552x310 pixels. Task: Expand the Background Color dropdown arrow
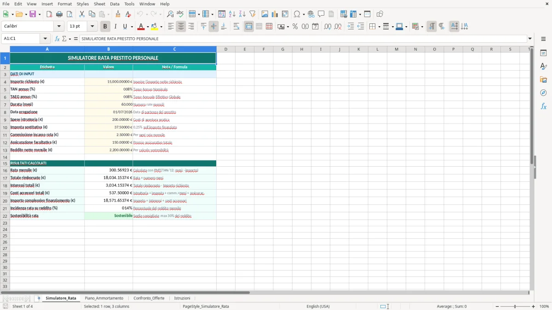click(x=161, y=27)
